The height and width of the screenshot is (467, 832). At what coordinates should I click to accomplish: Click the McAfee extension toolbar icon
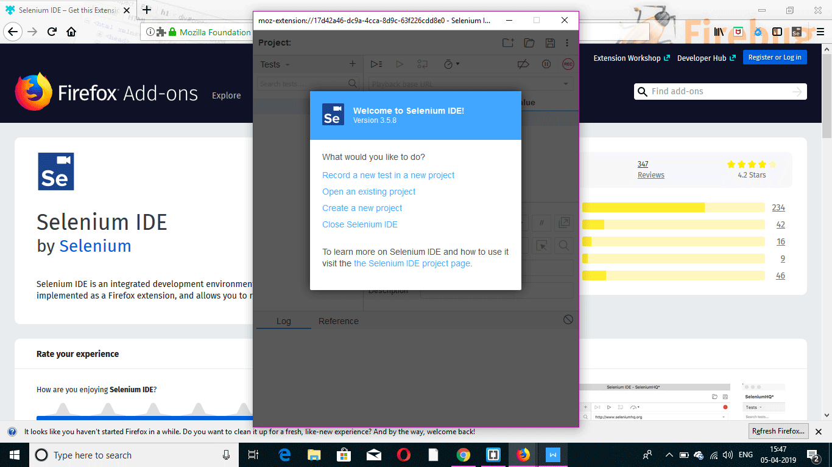click(738, 32)
